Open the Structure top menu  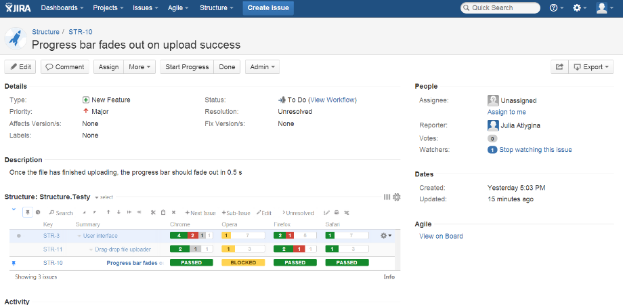[217, 8]
